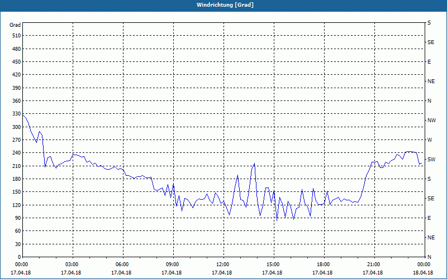Select the 150 degree axis label

pos(17,192)
